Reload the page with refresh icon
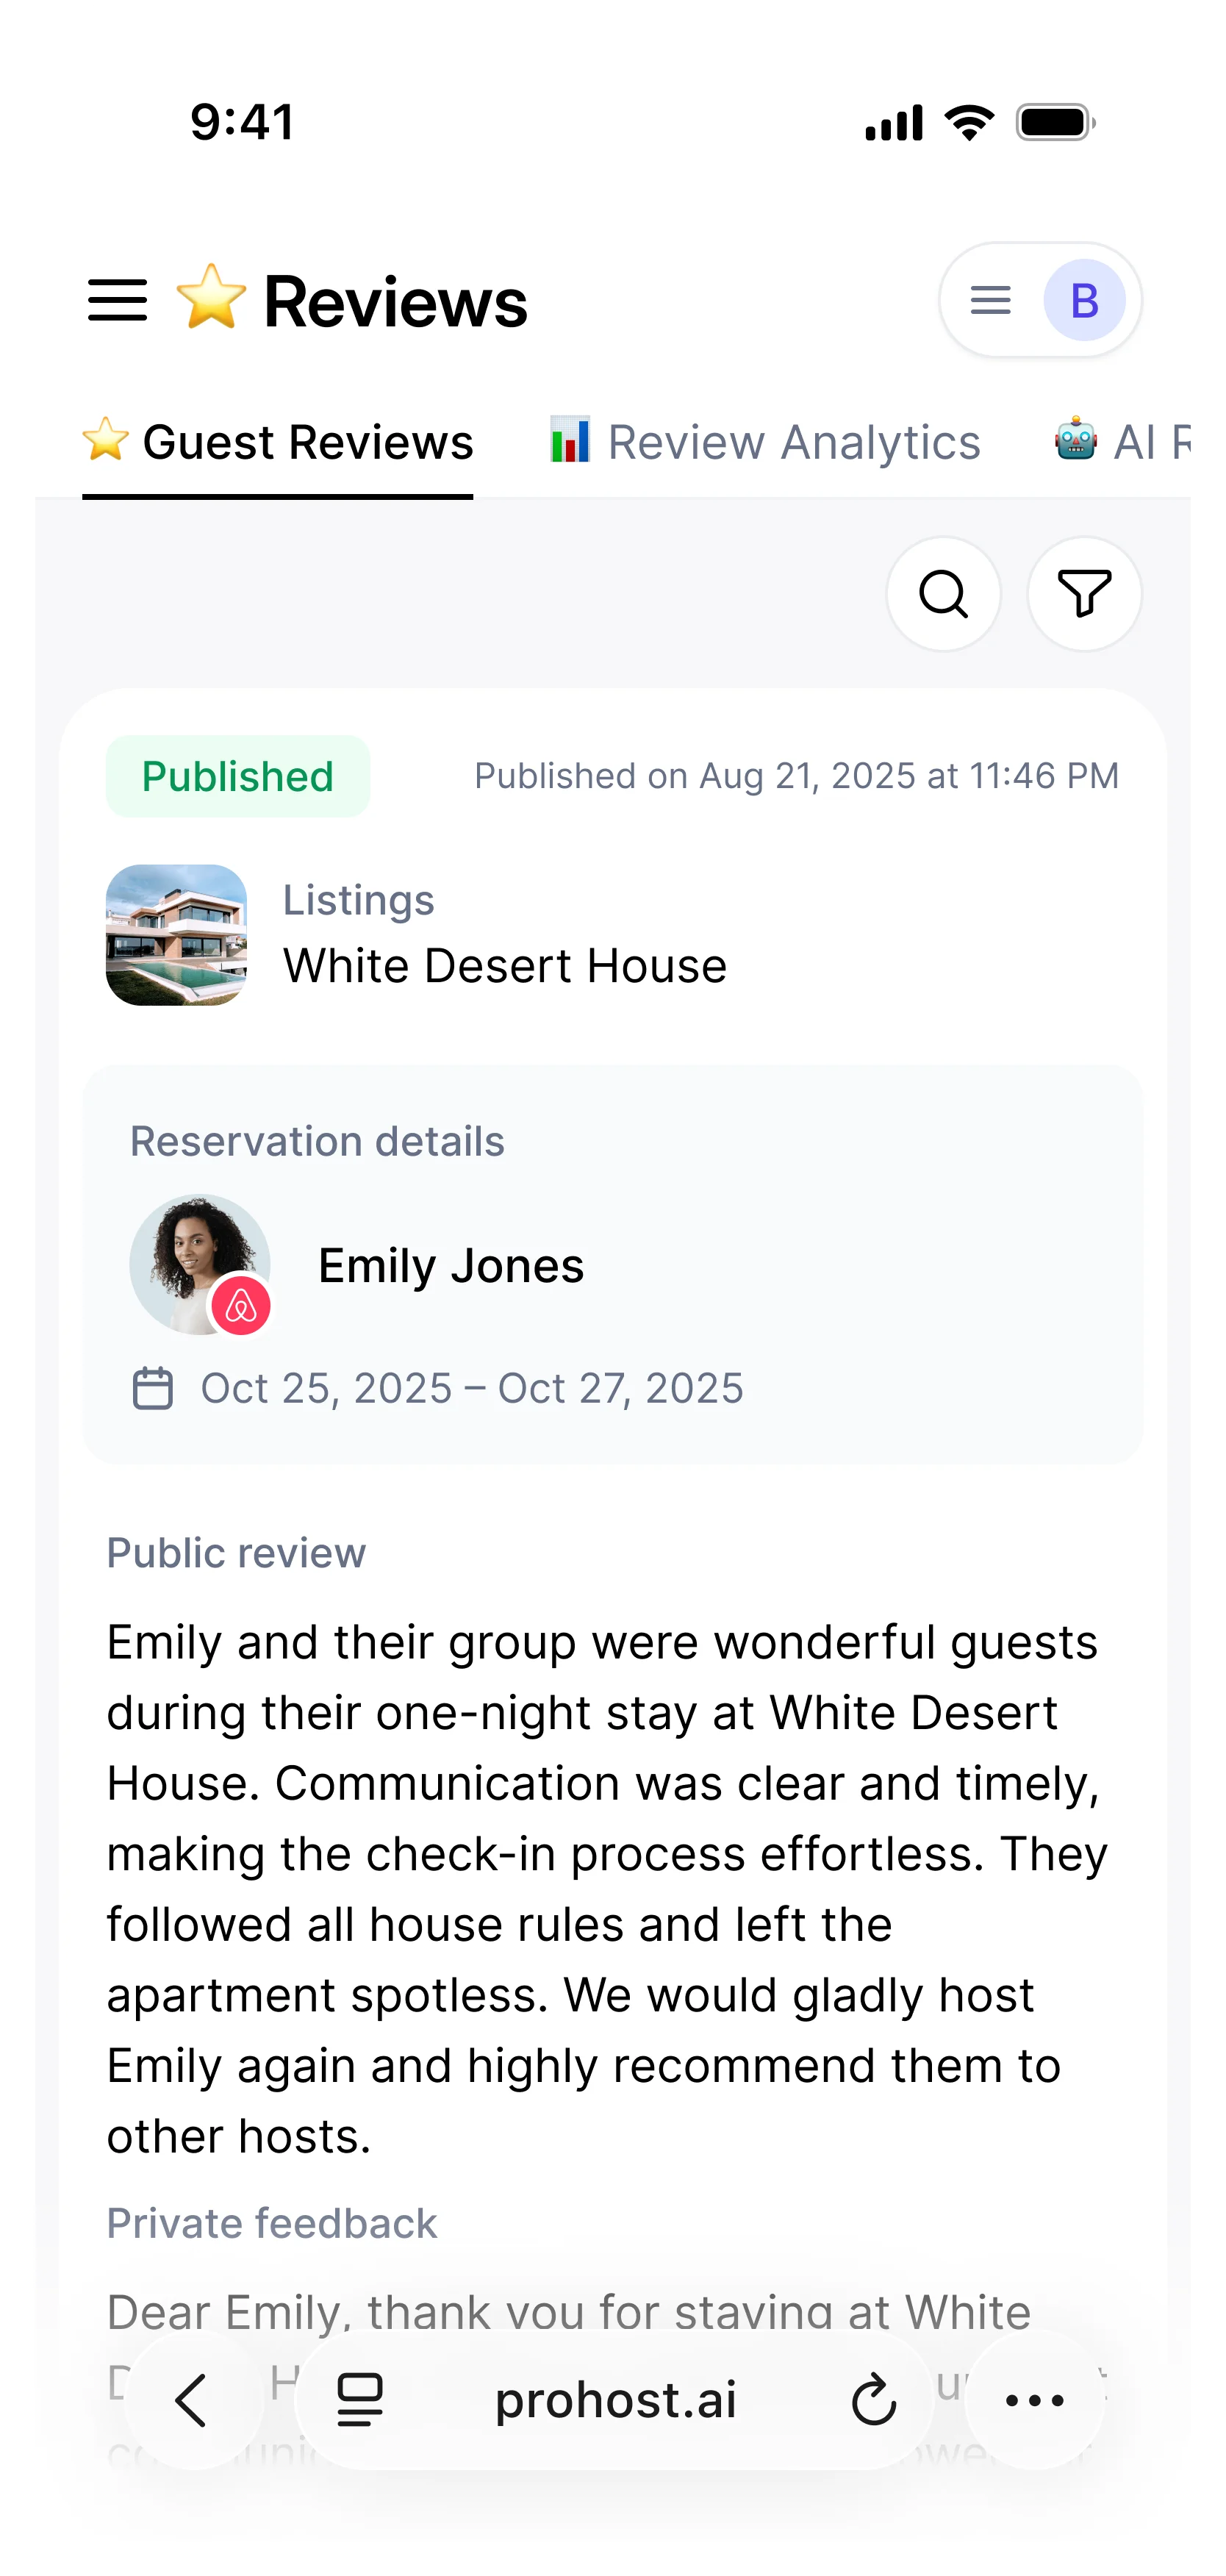 [x=873, y=2400]
